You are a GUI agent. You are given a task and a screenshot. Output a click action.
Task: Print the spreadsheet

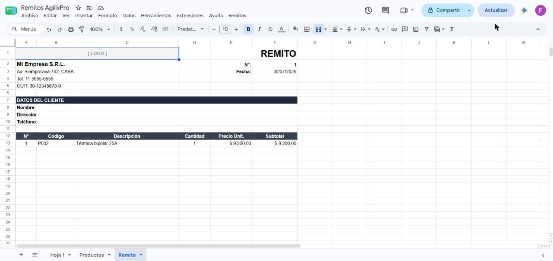coord(71,29)
